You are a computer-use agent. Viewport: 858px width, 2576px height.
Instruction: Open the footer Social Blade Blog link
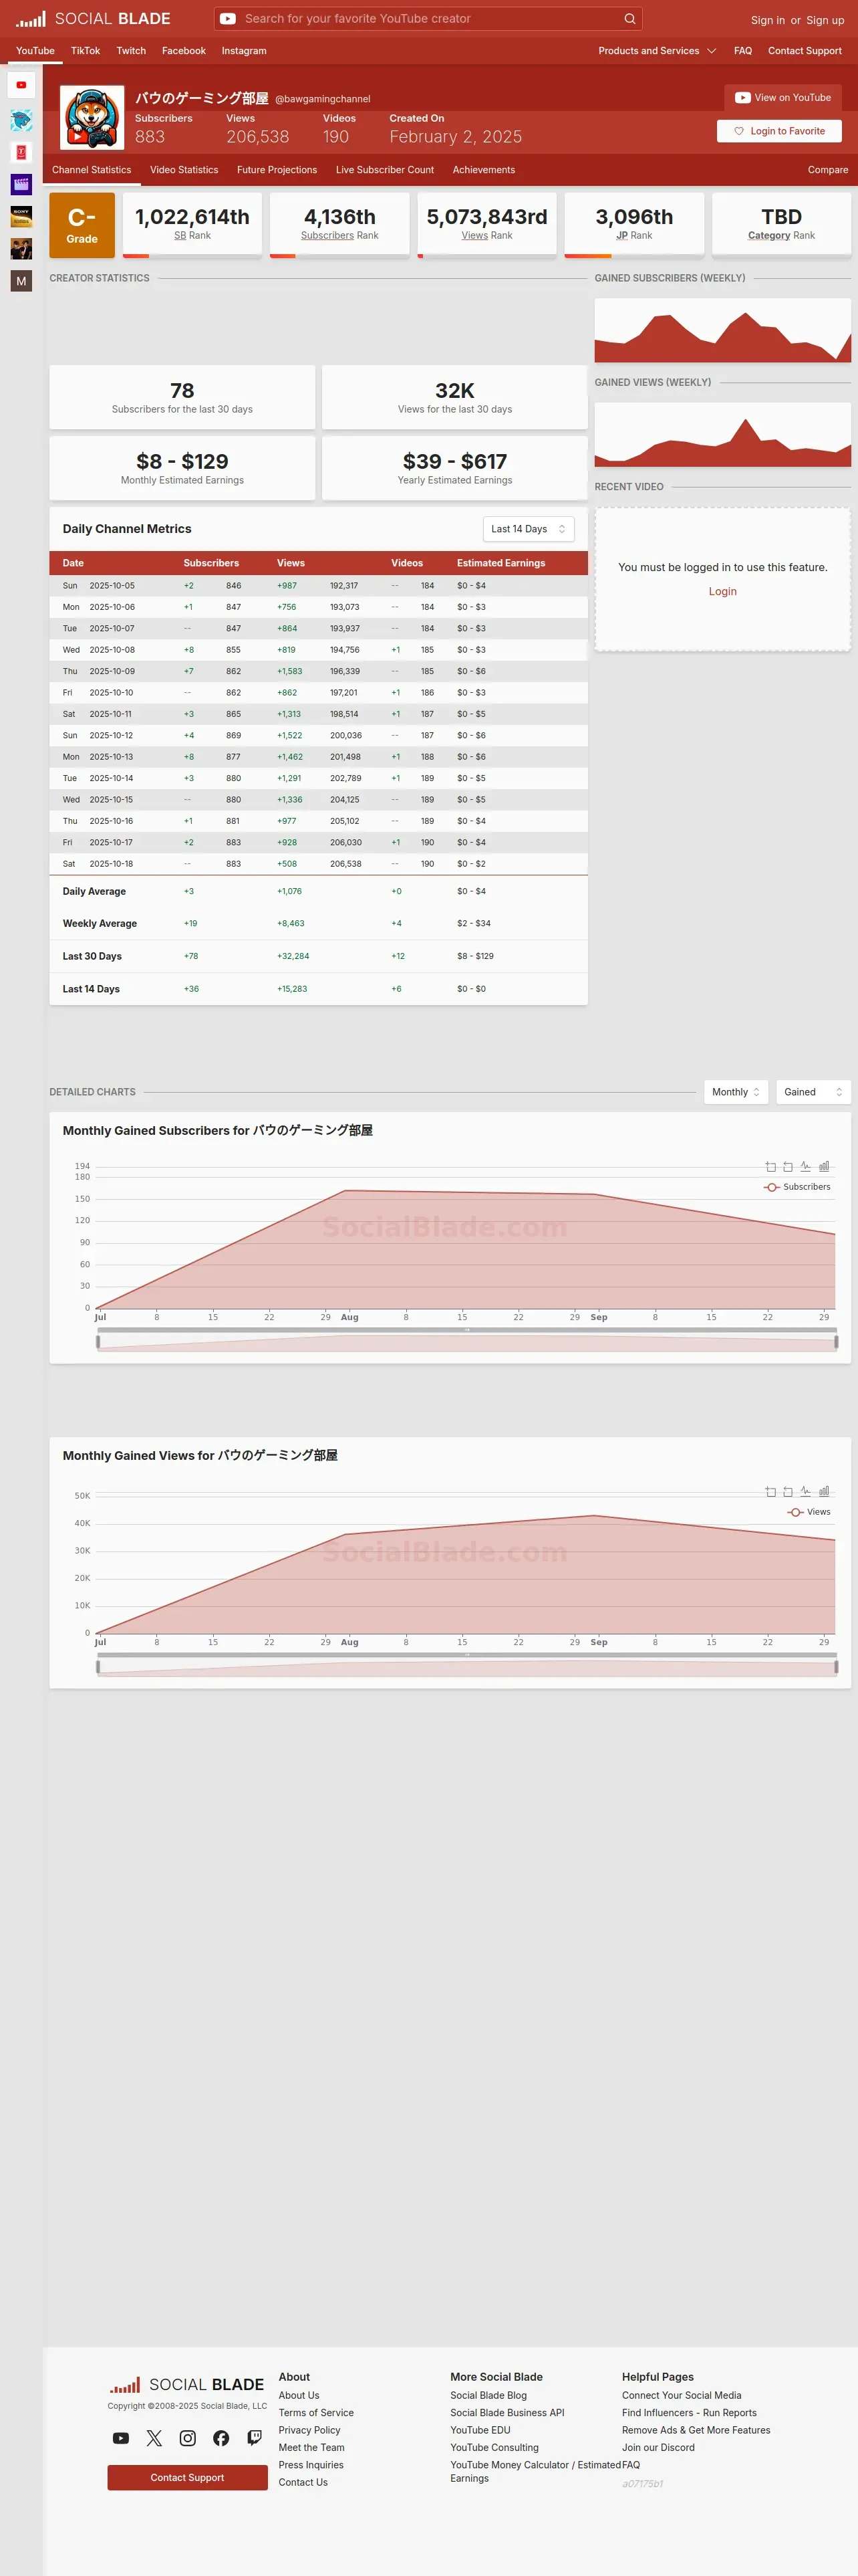click(487, 2395)
